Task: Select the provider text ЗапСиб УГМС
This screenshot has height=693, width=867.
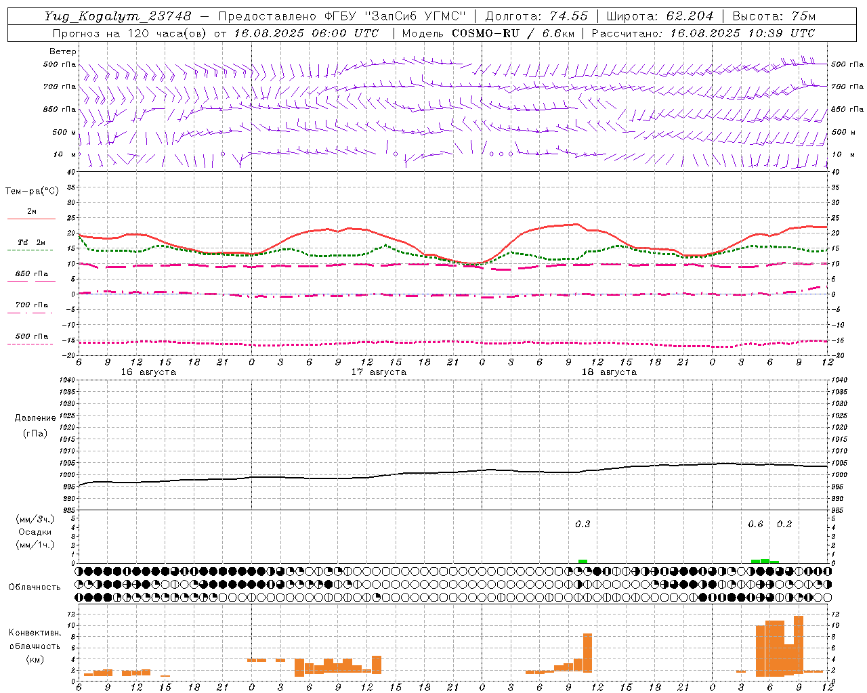Action: [416, 16]
